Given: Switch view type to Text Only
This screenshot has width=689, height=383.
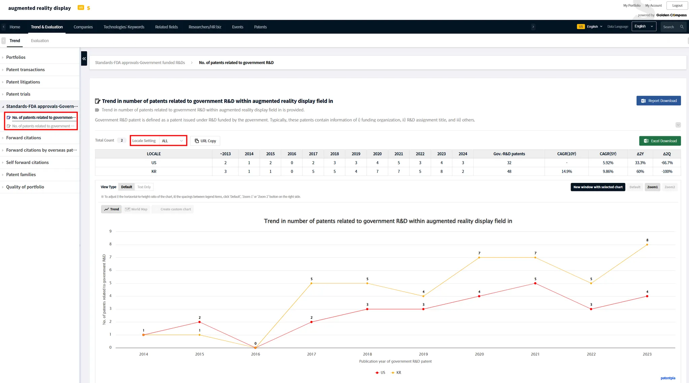Looking at the screenshot, I should (x=144, y=187).
